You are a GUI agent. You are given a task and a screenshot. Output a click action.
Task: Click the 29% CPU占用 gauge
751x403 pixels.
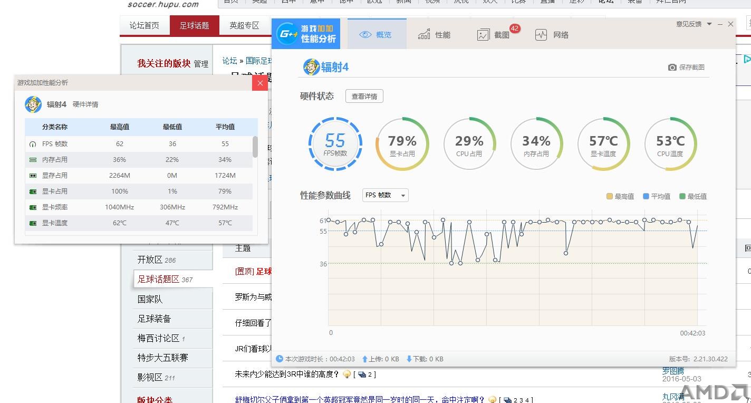[469, 144]
